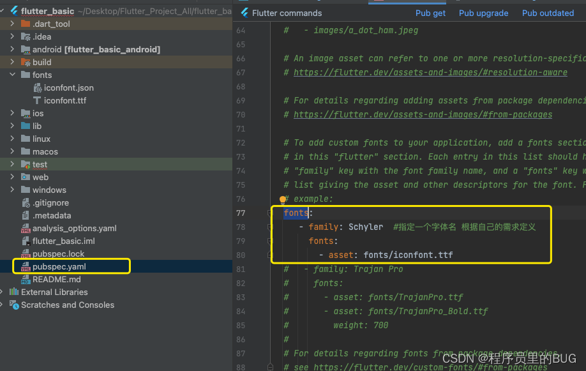
Task: Click the commented 'weight: 700' text
Action: pyautogui.click(x=361, y=326)
